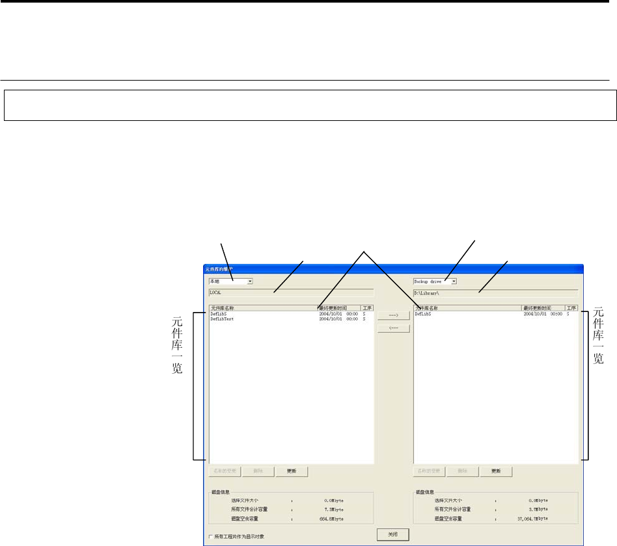
Task: Click left 删除 delete button
Action: click(258, 471)
